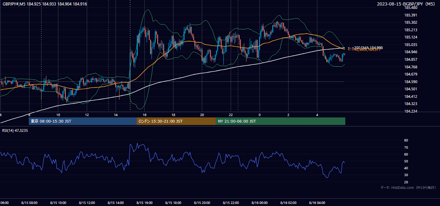The height and width of the screenshot is (206, 440).
Task: Select the NY 21:00-06:00 JST session bar
Action: tap(281, 121)
